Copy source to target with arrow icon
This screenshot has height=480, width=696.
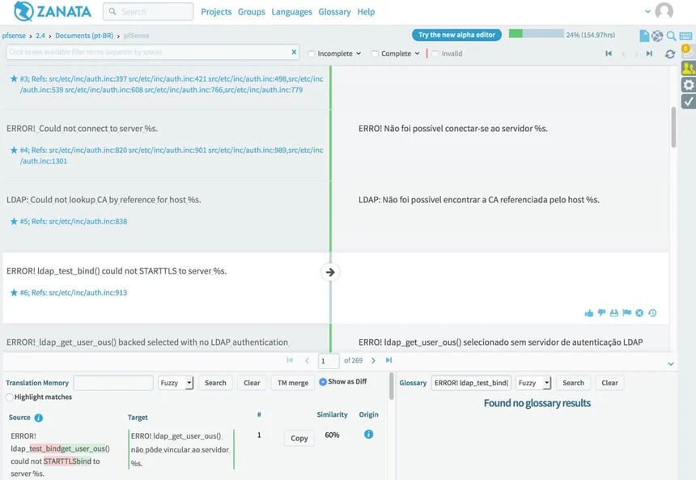point(330,272)
